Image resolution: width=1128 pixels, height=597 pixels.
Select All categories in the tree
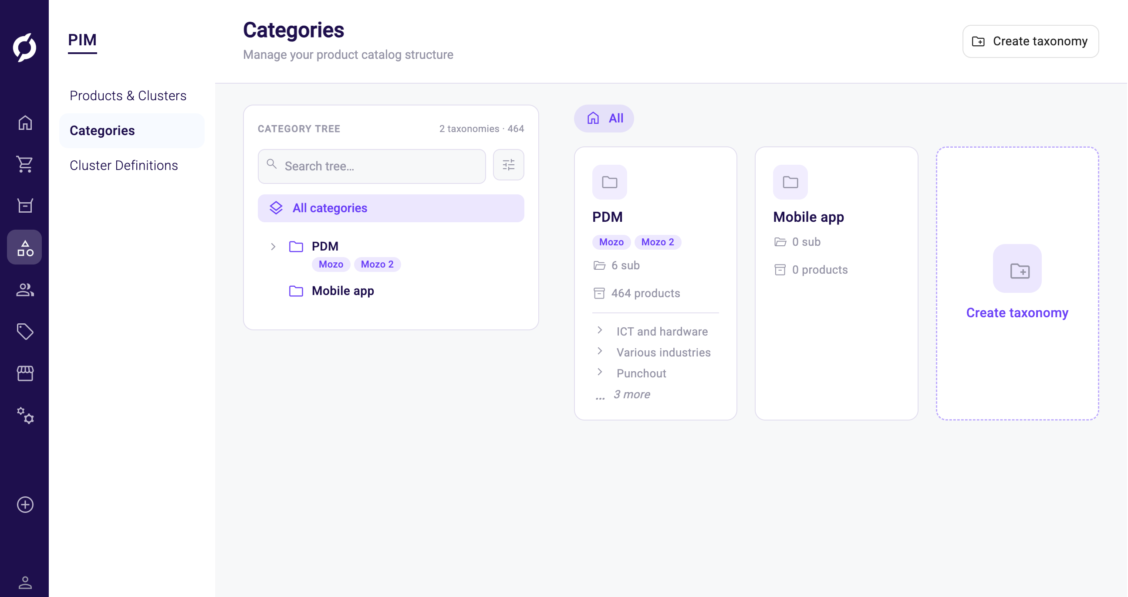pyautogui.click(x=391, y=208)
